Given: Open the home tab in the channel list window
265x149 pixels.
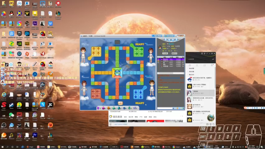Looking at the screenshot, I should [x=190, y=65].
